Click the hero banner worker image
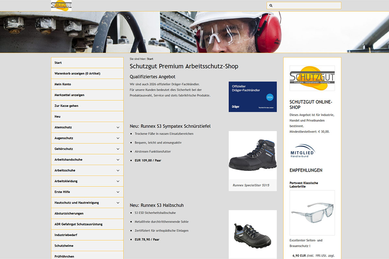Screen dimensions: 389x259 tap(194, 32)
